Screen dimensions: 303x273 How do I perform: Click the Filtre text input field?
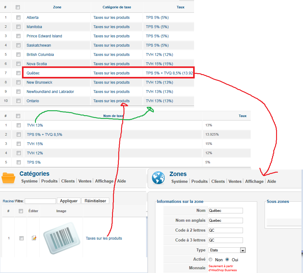point(40,201)
